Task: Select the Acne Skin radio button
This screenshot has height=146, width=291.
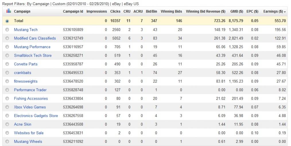Action: [7, 124]
